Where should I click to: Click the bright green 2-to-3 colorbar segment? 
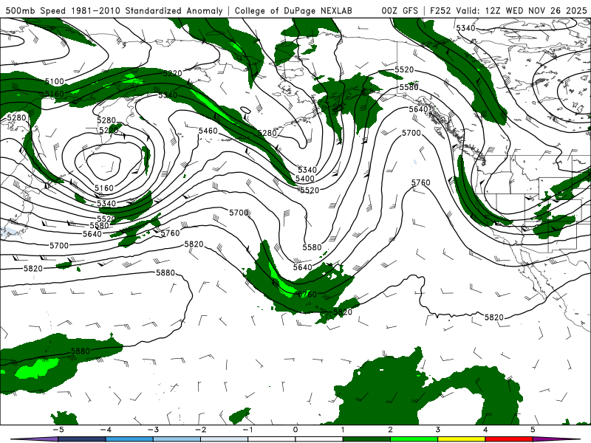pos(414,439)
